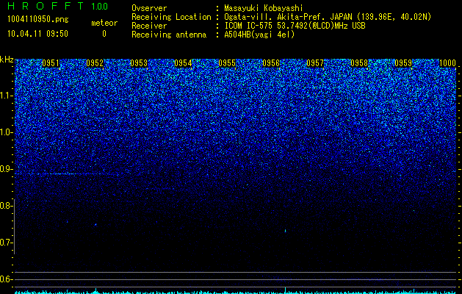Click the 0.8 frequency axis label
This screenshot has height=294, width=462.
tap(6, 206)
